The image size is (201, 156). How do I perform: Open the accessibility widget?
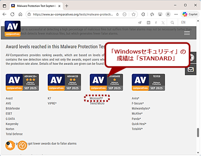tap(192, 58)
